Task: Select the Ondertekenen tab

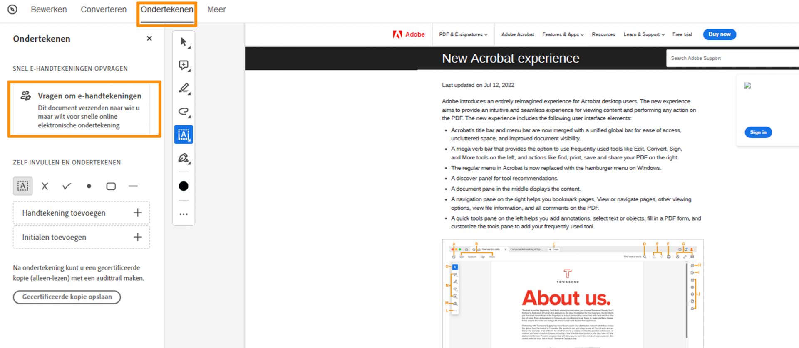Action: point(167,9)
